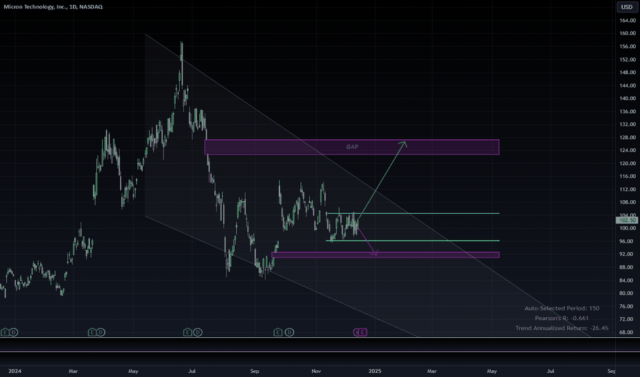Click the current price label 102.50

tap(626, 220)
